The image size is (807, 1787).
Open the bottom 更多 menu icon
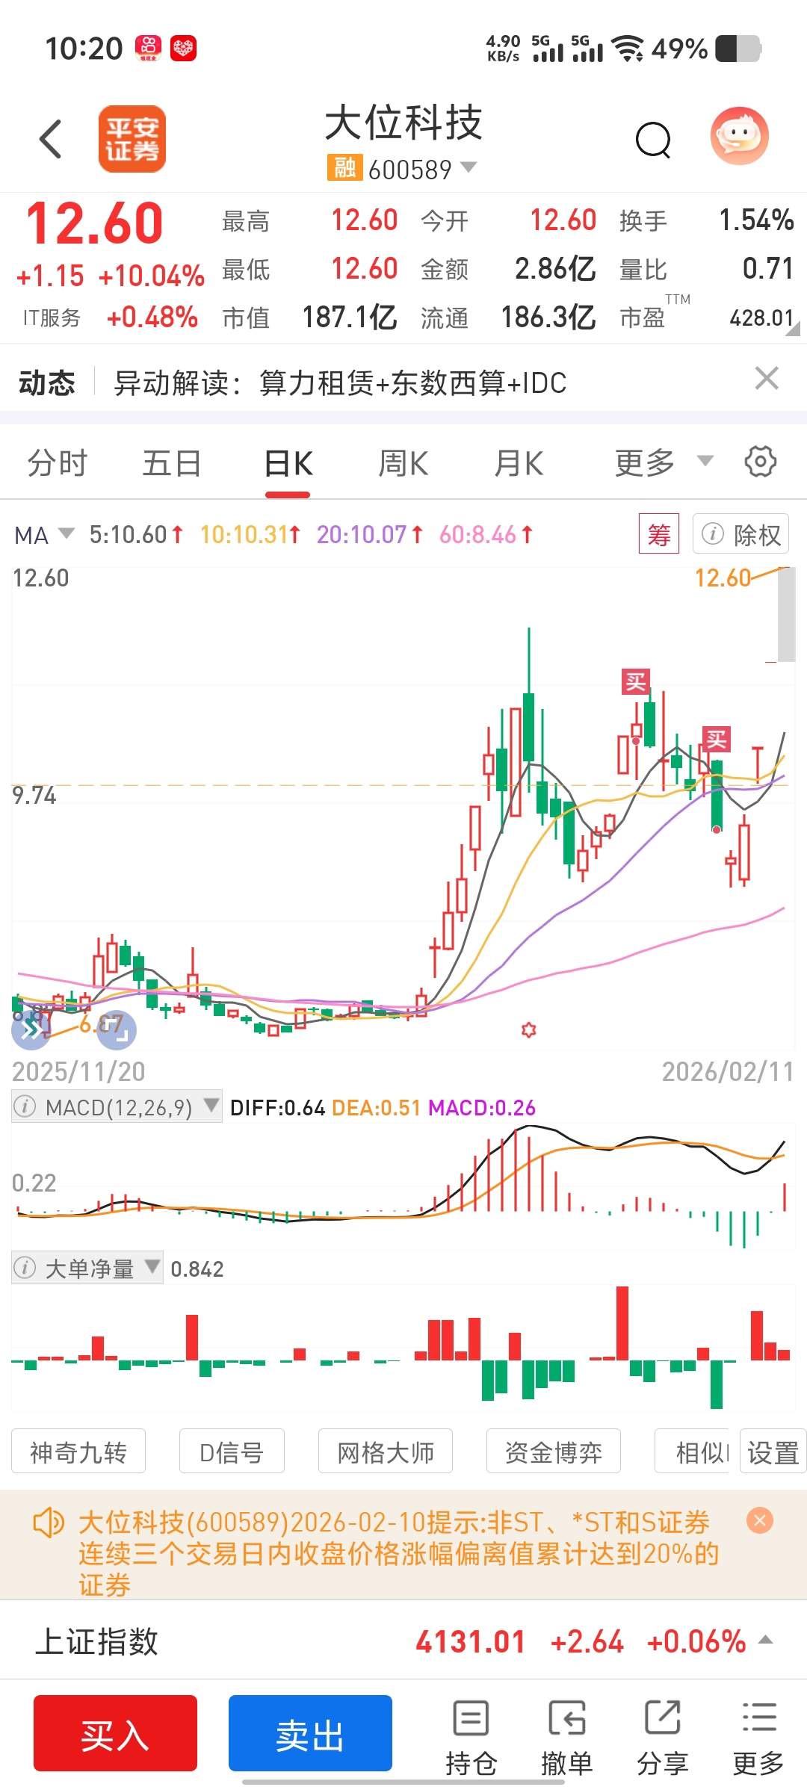click(758, 1738)
